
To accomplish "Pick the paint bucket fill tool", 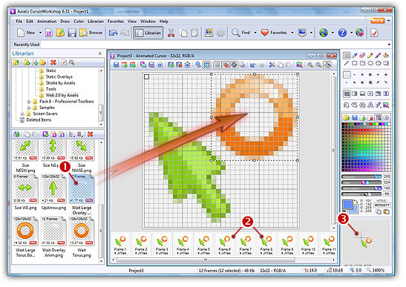I will (x=386, y=55).
